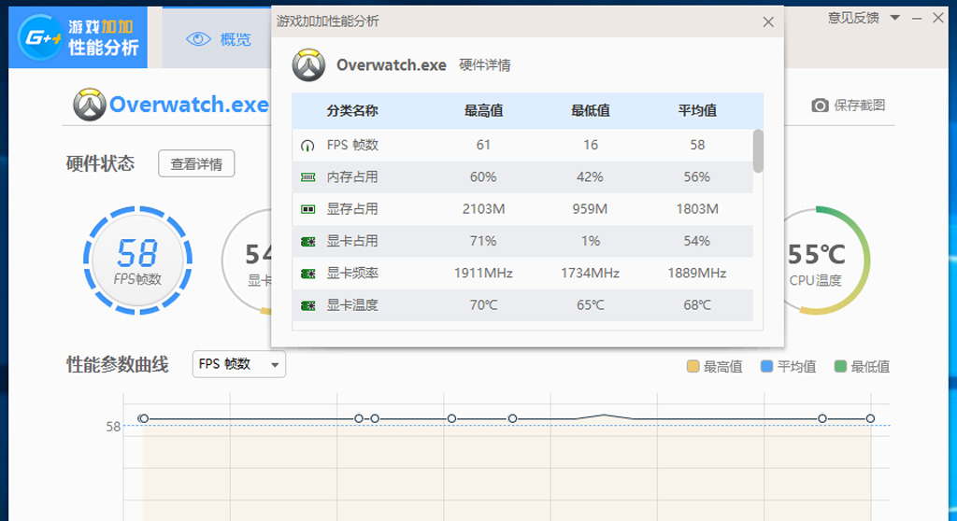
Task: Click the 保存截图 camera icon
Action: click(820, 106)
